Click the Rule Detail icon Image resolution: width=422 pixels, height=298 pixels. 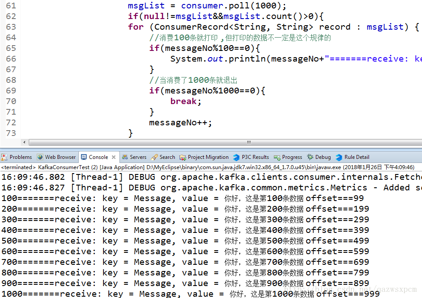[x=339, y=157]
